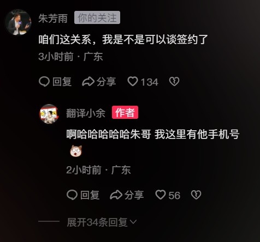Open 朱芳雨's profile avatar

point(18,22)
